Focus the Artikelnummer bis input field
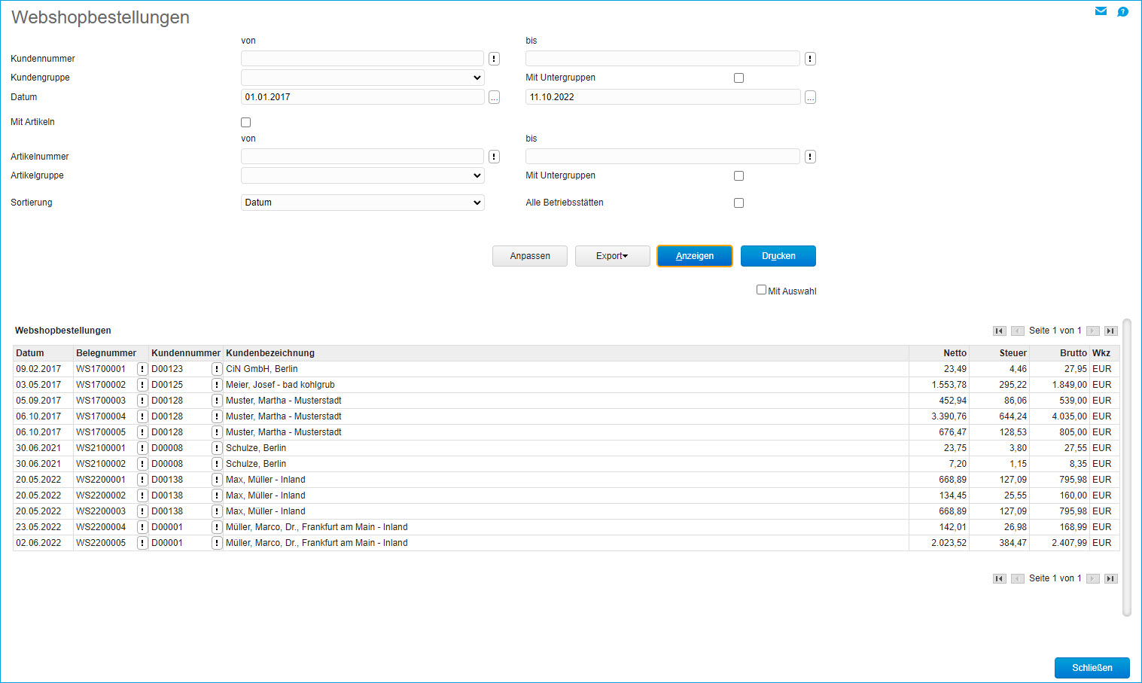Viewport: 1142px width, 683px height. (662, 157)
